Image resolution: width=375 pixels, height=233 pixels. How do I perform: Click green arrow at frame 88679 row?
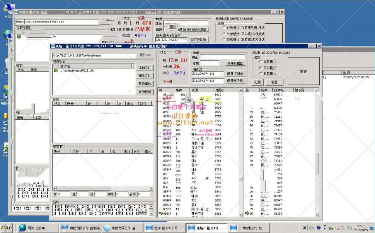click(160, 214)
